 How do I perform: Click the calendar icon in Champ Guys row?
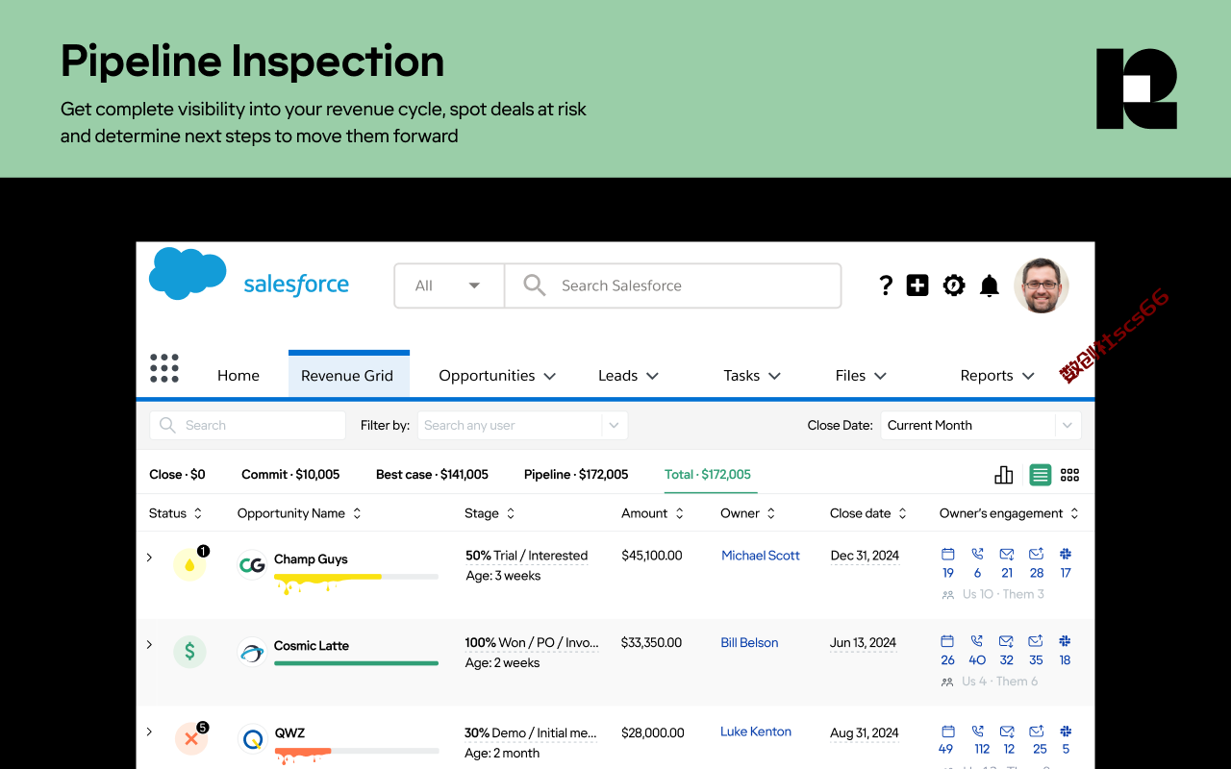coord(947,554)
